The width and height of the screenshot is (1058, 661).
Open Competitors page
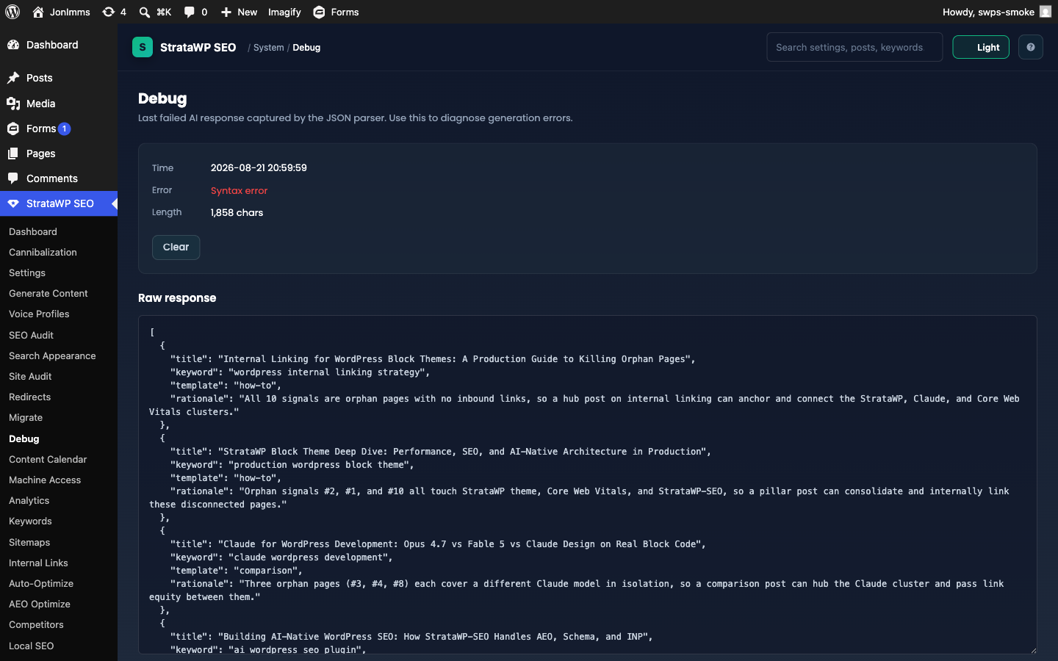click(x=36, y=624)
